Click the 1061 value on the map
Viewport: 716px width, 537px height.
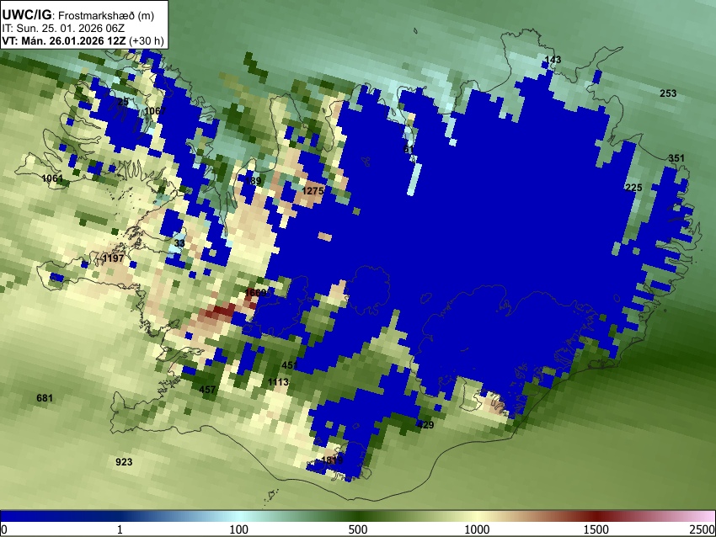(52, 178)
